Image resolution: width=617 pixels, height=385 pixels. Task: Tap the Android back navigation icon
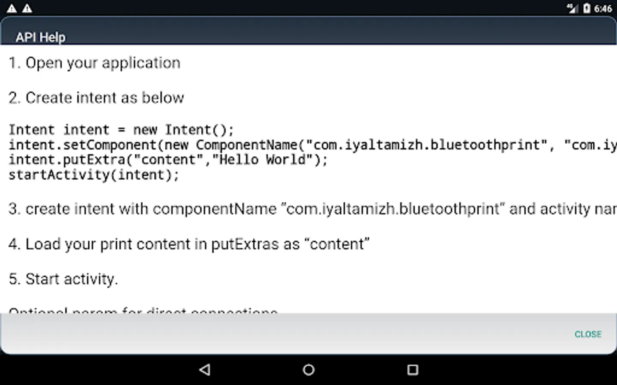point(205,370)
